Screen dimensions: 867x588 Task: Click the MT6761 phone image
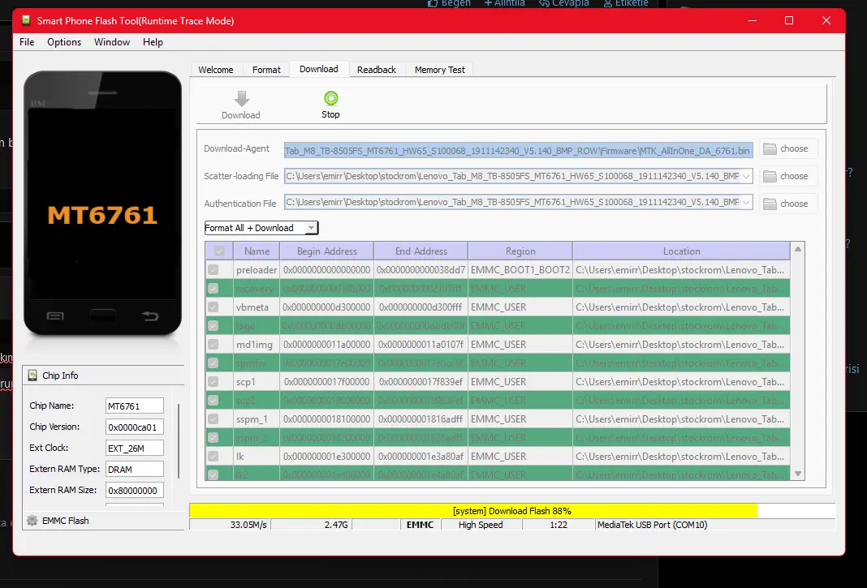tap(103, 204)
